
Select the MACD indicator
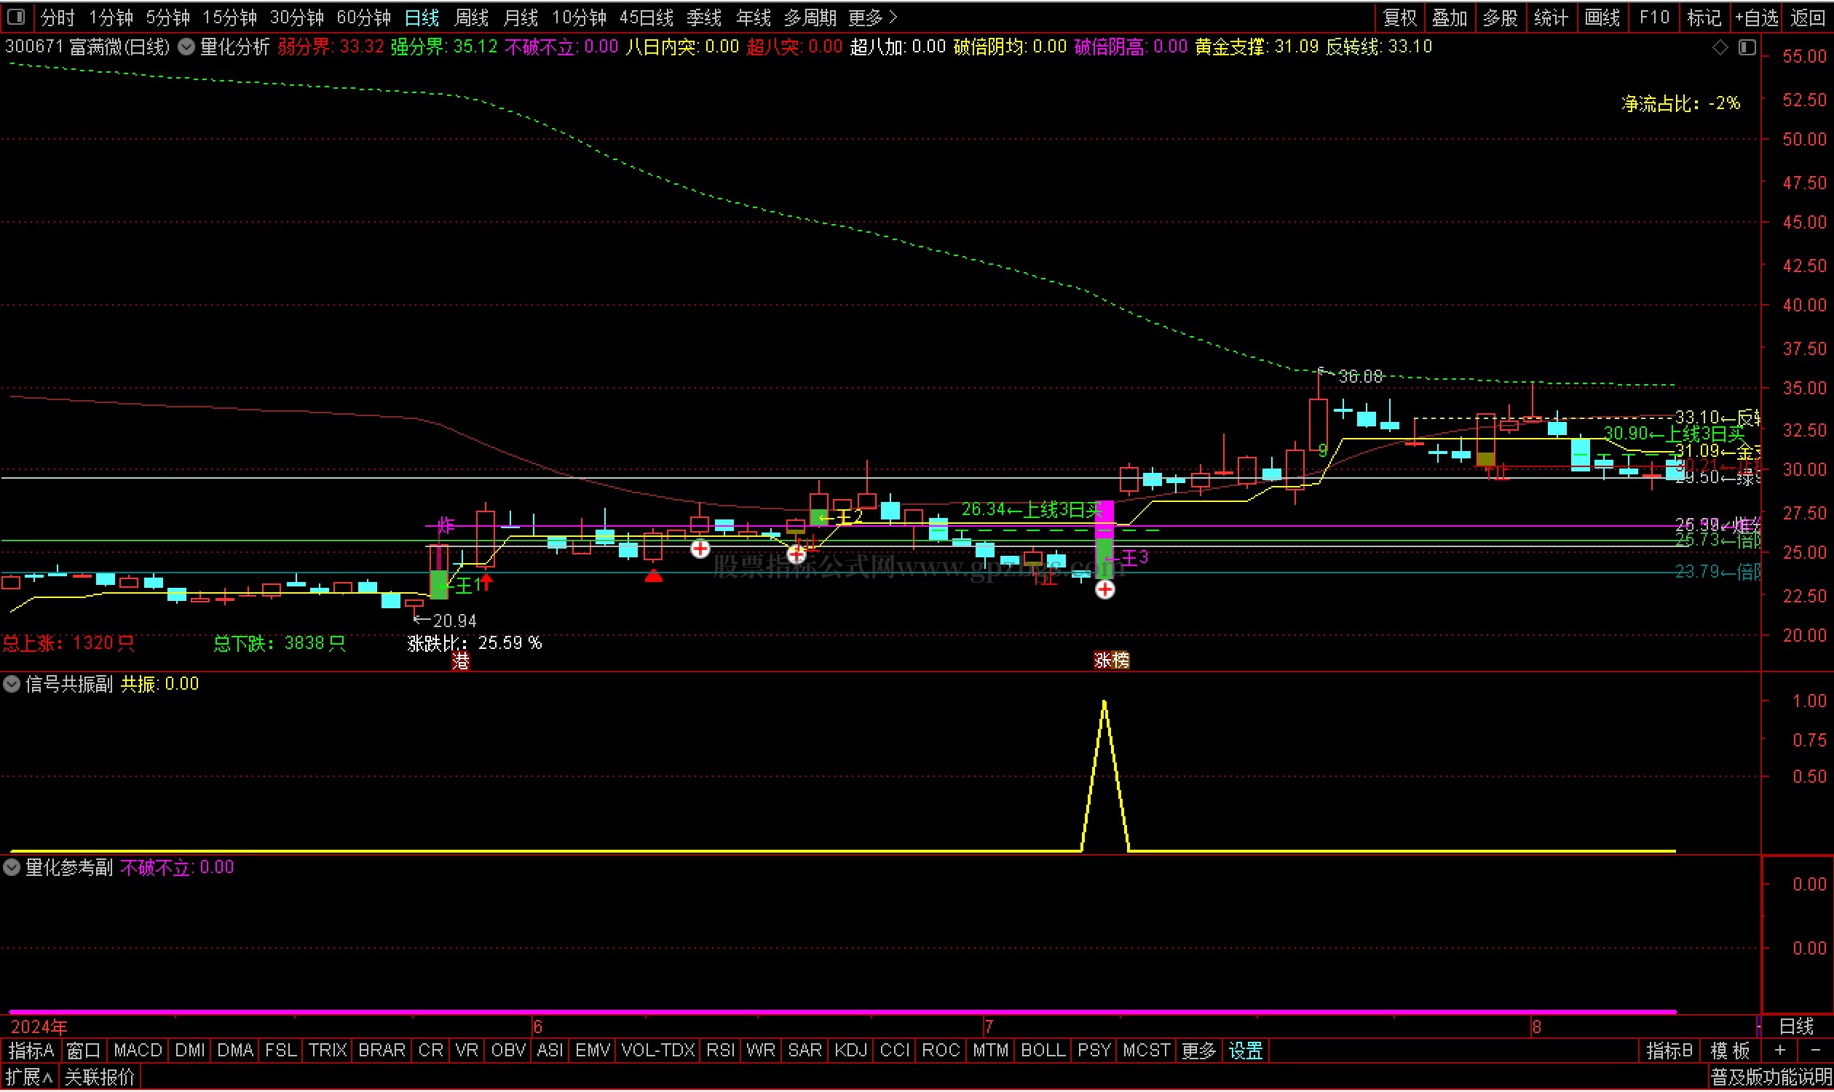(x=138, y=1051)
